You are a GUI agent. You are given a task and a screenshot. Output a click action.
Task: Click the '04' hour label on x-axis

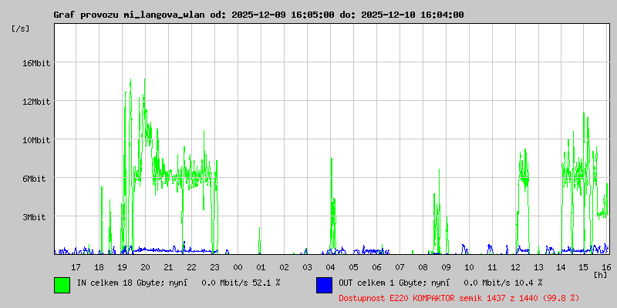(331, 267)
